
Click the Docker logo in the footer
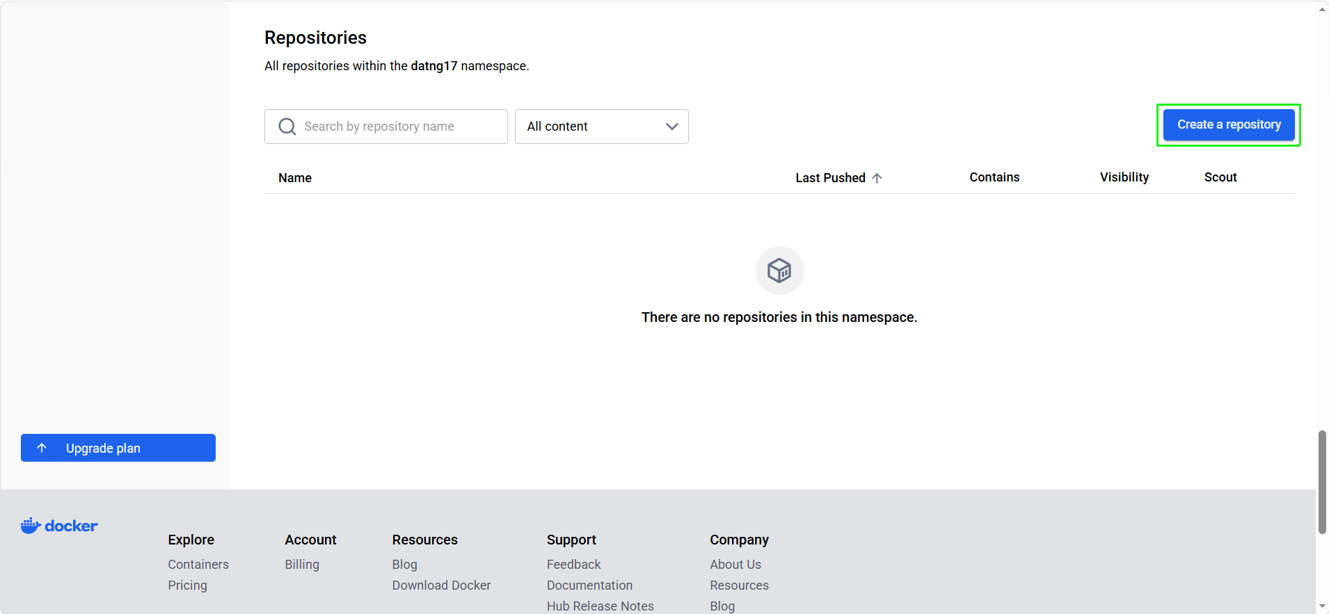[59, 526]
